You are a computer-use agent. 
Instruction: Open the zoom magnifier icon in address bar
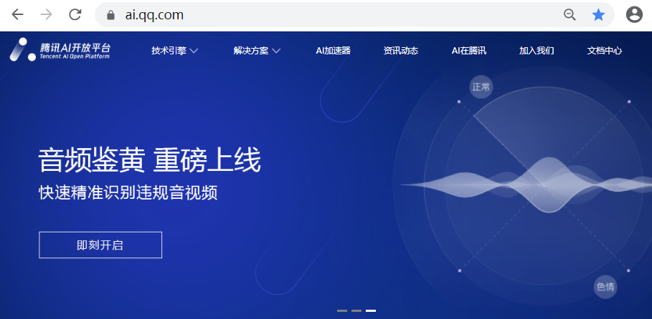pyautogui.click(x=570, y=15)
